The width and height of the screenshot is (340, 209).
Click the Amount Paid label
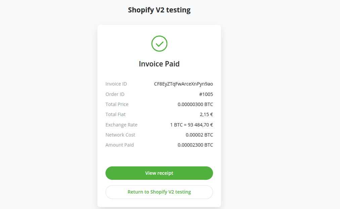120,145
